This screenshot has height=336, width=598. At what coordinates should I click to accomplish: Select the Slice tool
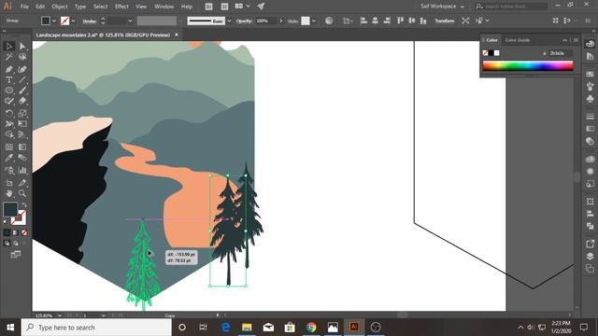pyautogui.click(x=22, y=183)
